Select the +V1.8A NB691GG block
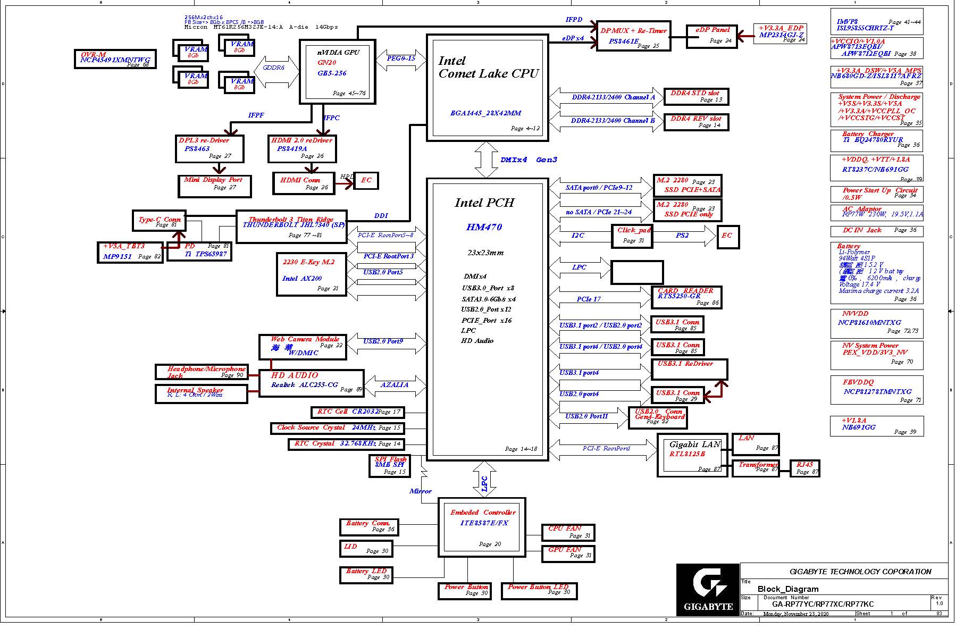 click(x=877, y=426)
